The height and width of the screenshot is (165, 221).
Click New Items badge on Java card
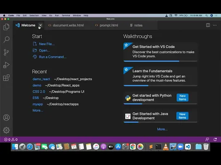coord(182,116)
